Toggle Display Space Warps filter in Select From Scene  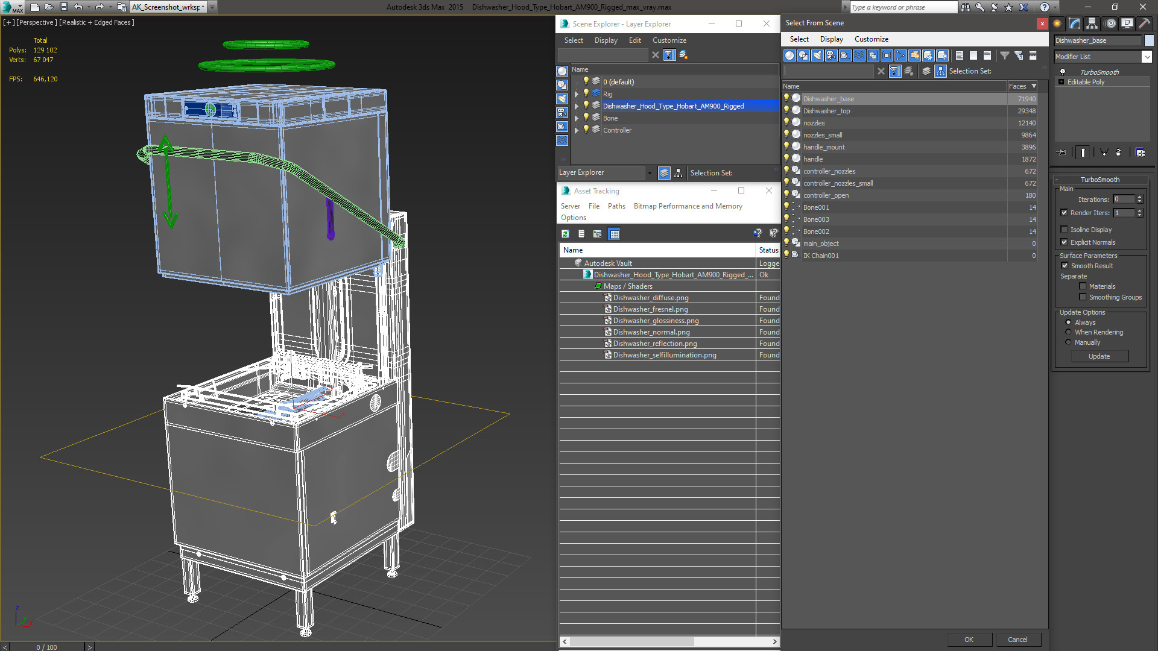(x=859, y=55)
